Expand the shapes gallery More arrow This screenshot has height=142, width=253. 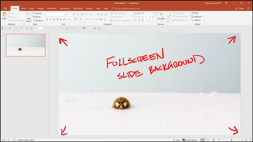156,20
